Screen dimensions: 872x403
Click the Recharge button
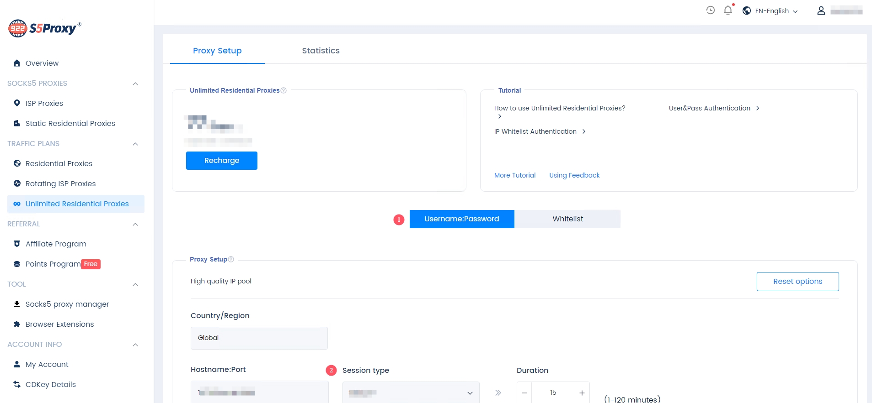[221, 161]
